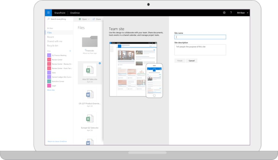Screen dimensions: 278x160
Task: Click the Legal site name
Action: (54, 86)
